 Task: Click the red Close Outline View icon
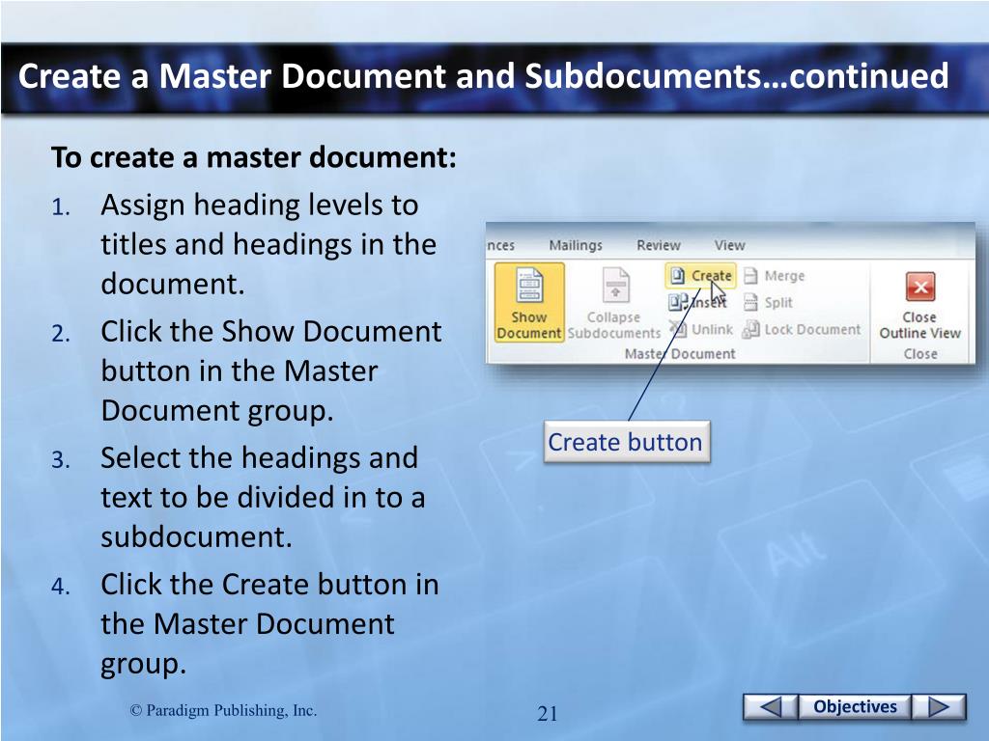coord(920,288)
